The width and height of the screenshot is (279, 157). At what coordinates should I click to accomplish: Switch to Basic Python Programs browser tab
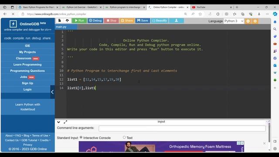pyautogui.click(x=38, y=7)
